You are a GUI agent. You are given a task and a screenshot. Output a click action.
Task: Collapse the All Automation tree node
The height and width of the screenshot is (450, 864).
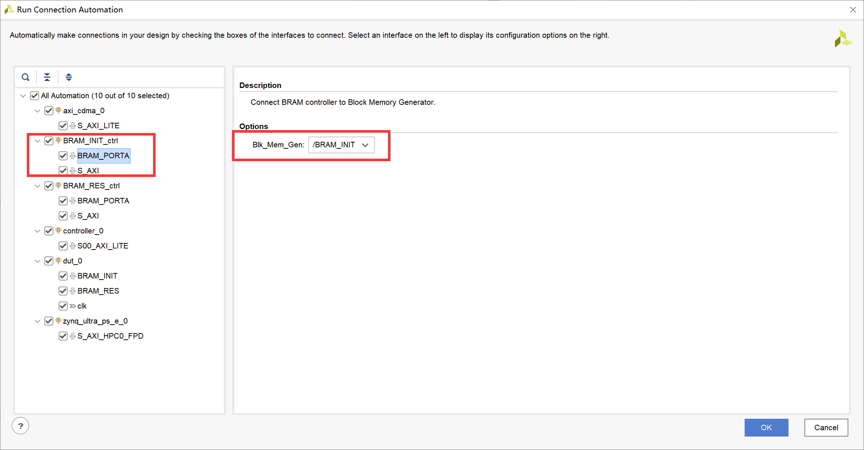pos(23,96)
